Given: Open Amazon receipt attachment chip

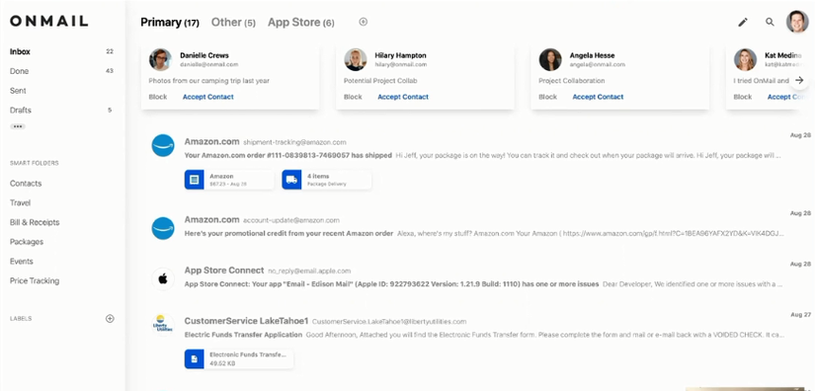Looking at the screenshot, I should click(x=229, y=180).
